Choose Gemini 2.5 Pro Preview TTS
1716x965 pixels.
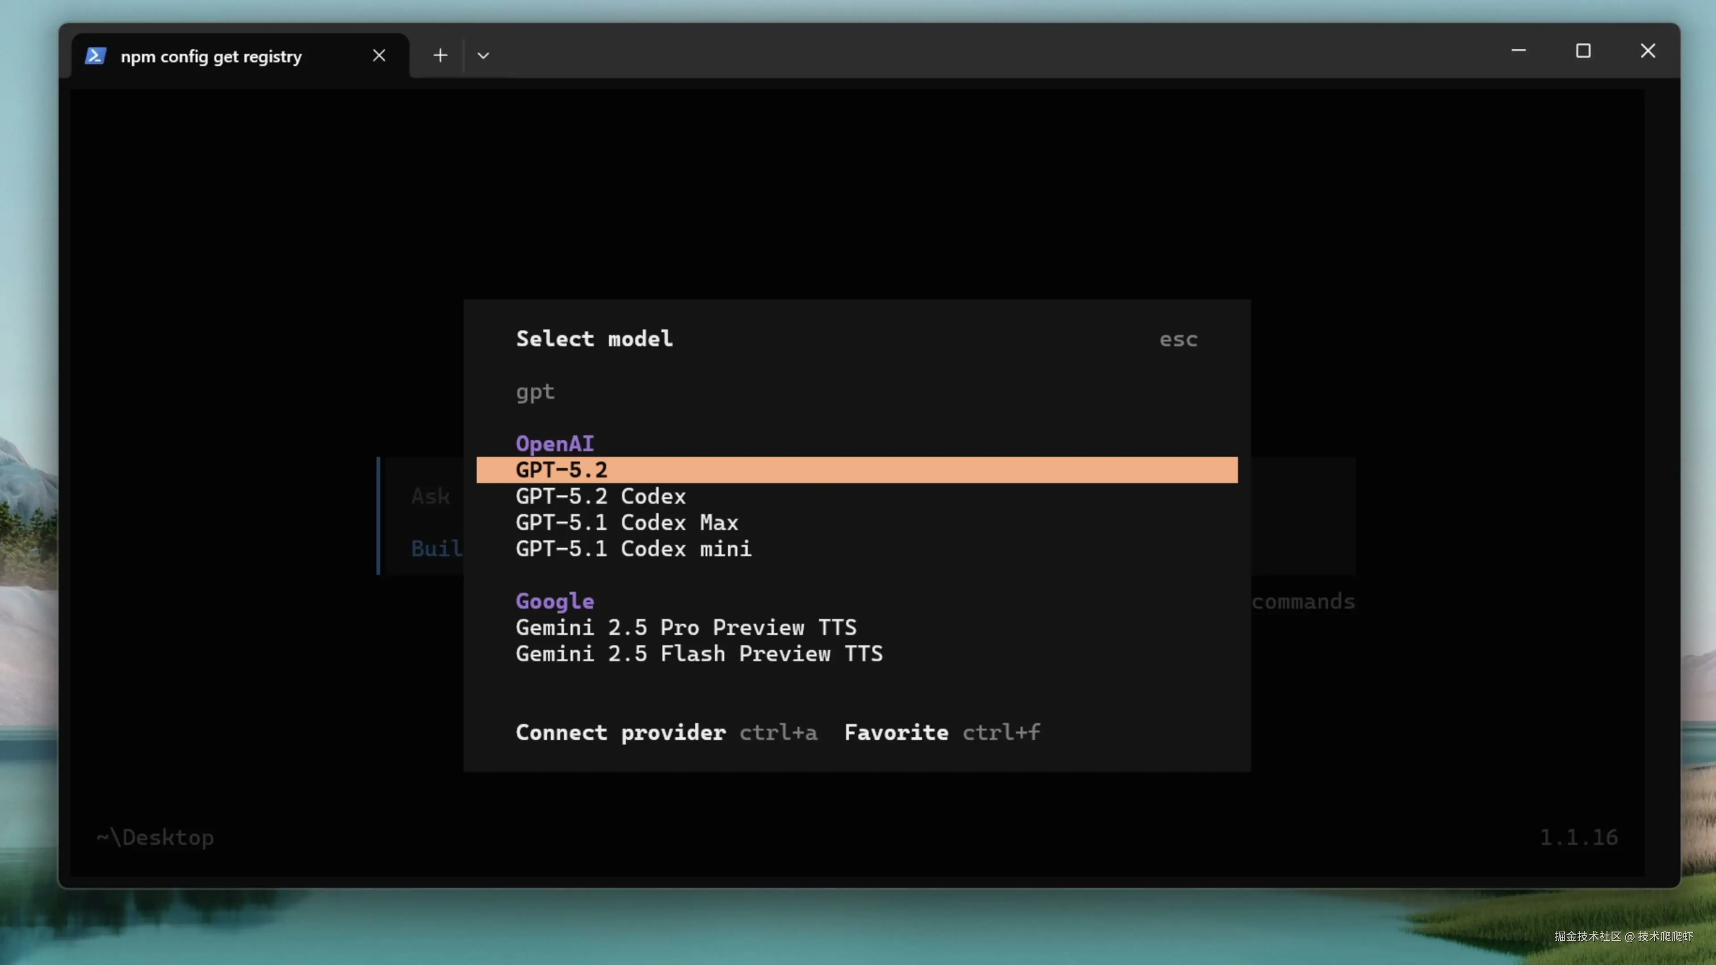click(686, 627)
